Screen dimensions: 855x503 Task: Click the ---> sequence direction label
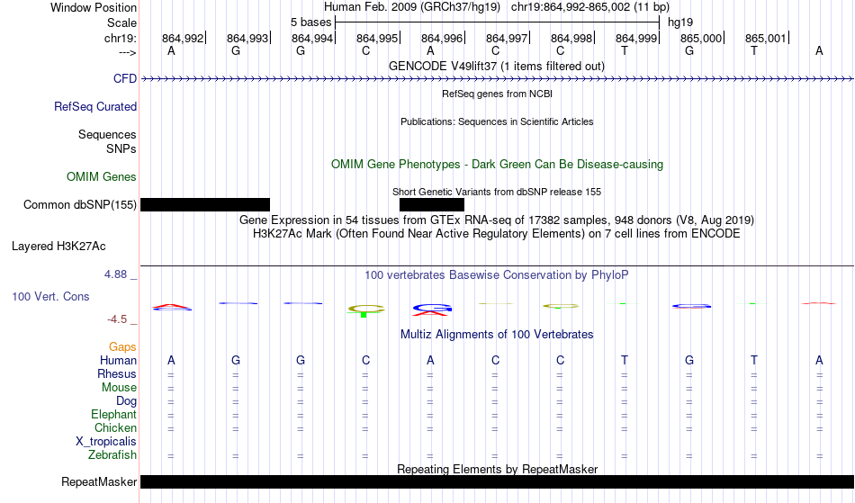tap(128, 52)
